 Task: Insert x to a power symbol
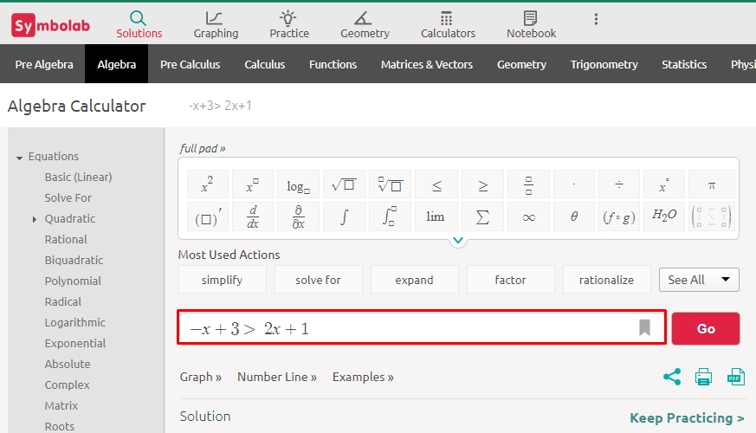pos(253,184)
